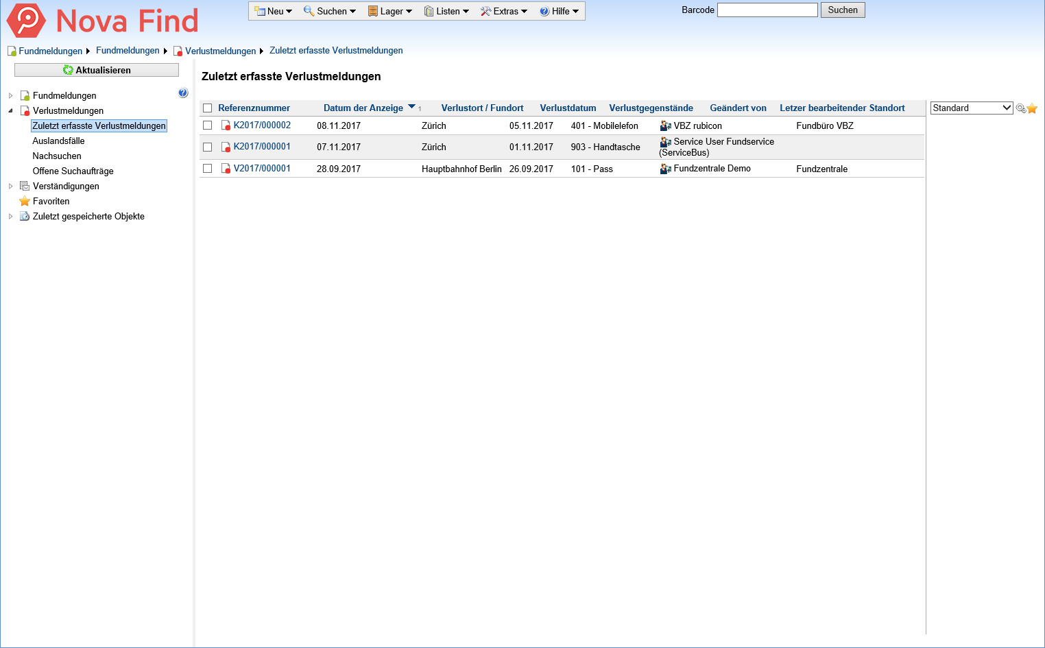Click the view settings gear icon

(1020, 108)
